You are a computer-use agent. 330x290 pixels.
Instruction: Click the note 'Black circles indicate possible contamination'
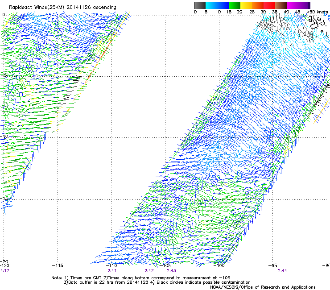coord(203,282)
